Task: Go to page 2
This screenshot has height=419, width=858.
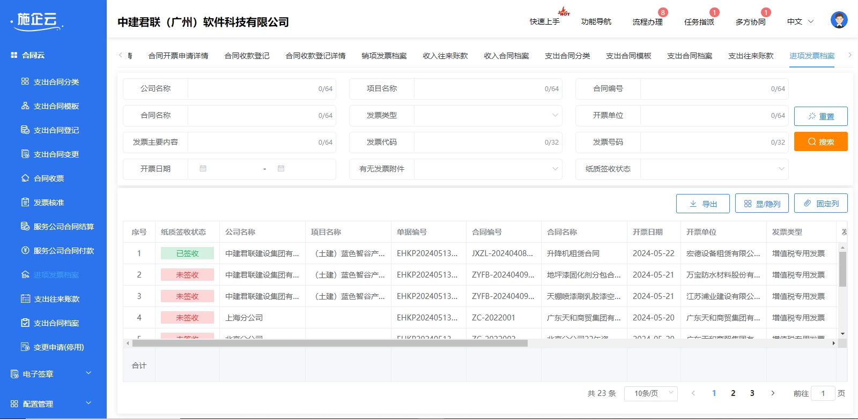Action: click(733, 393)
